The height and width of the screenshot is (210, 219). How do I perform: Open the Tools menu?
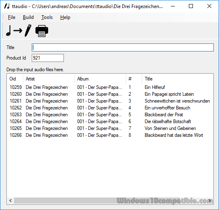(x=47, y=17)
